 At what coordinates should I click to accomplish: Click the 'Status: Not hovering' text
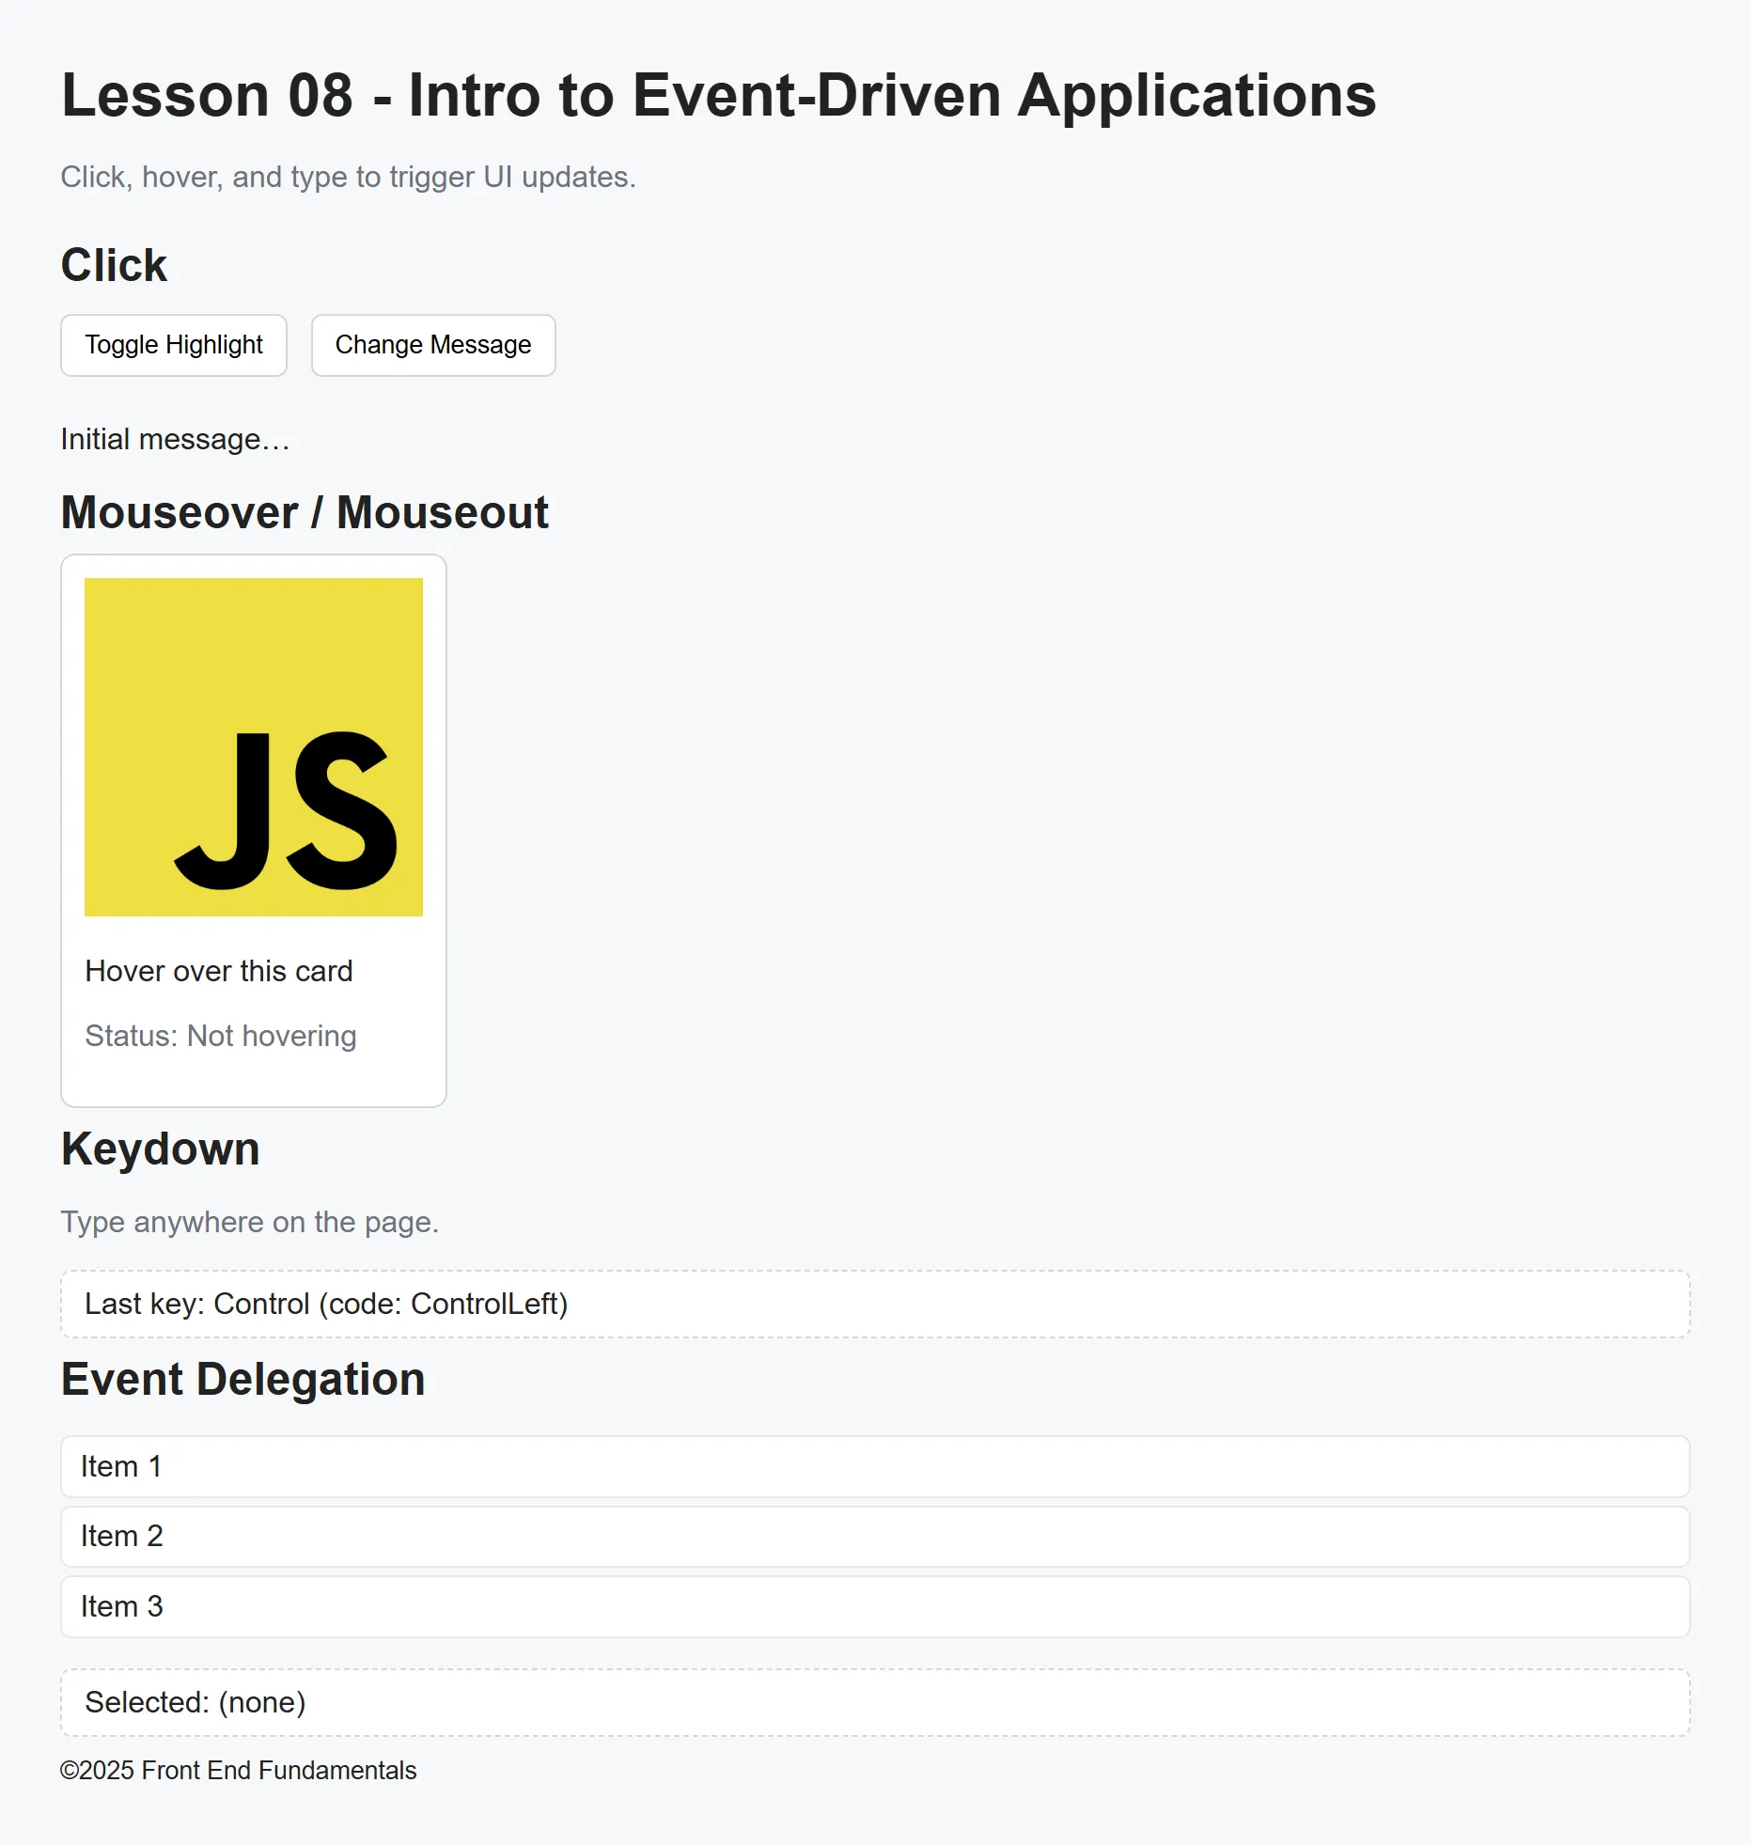point(221,1035)
